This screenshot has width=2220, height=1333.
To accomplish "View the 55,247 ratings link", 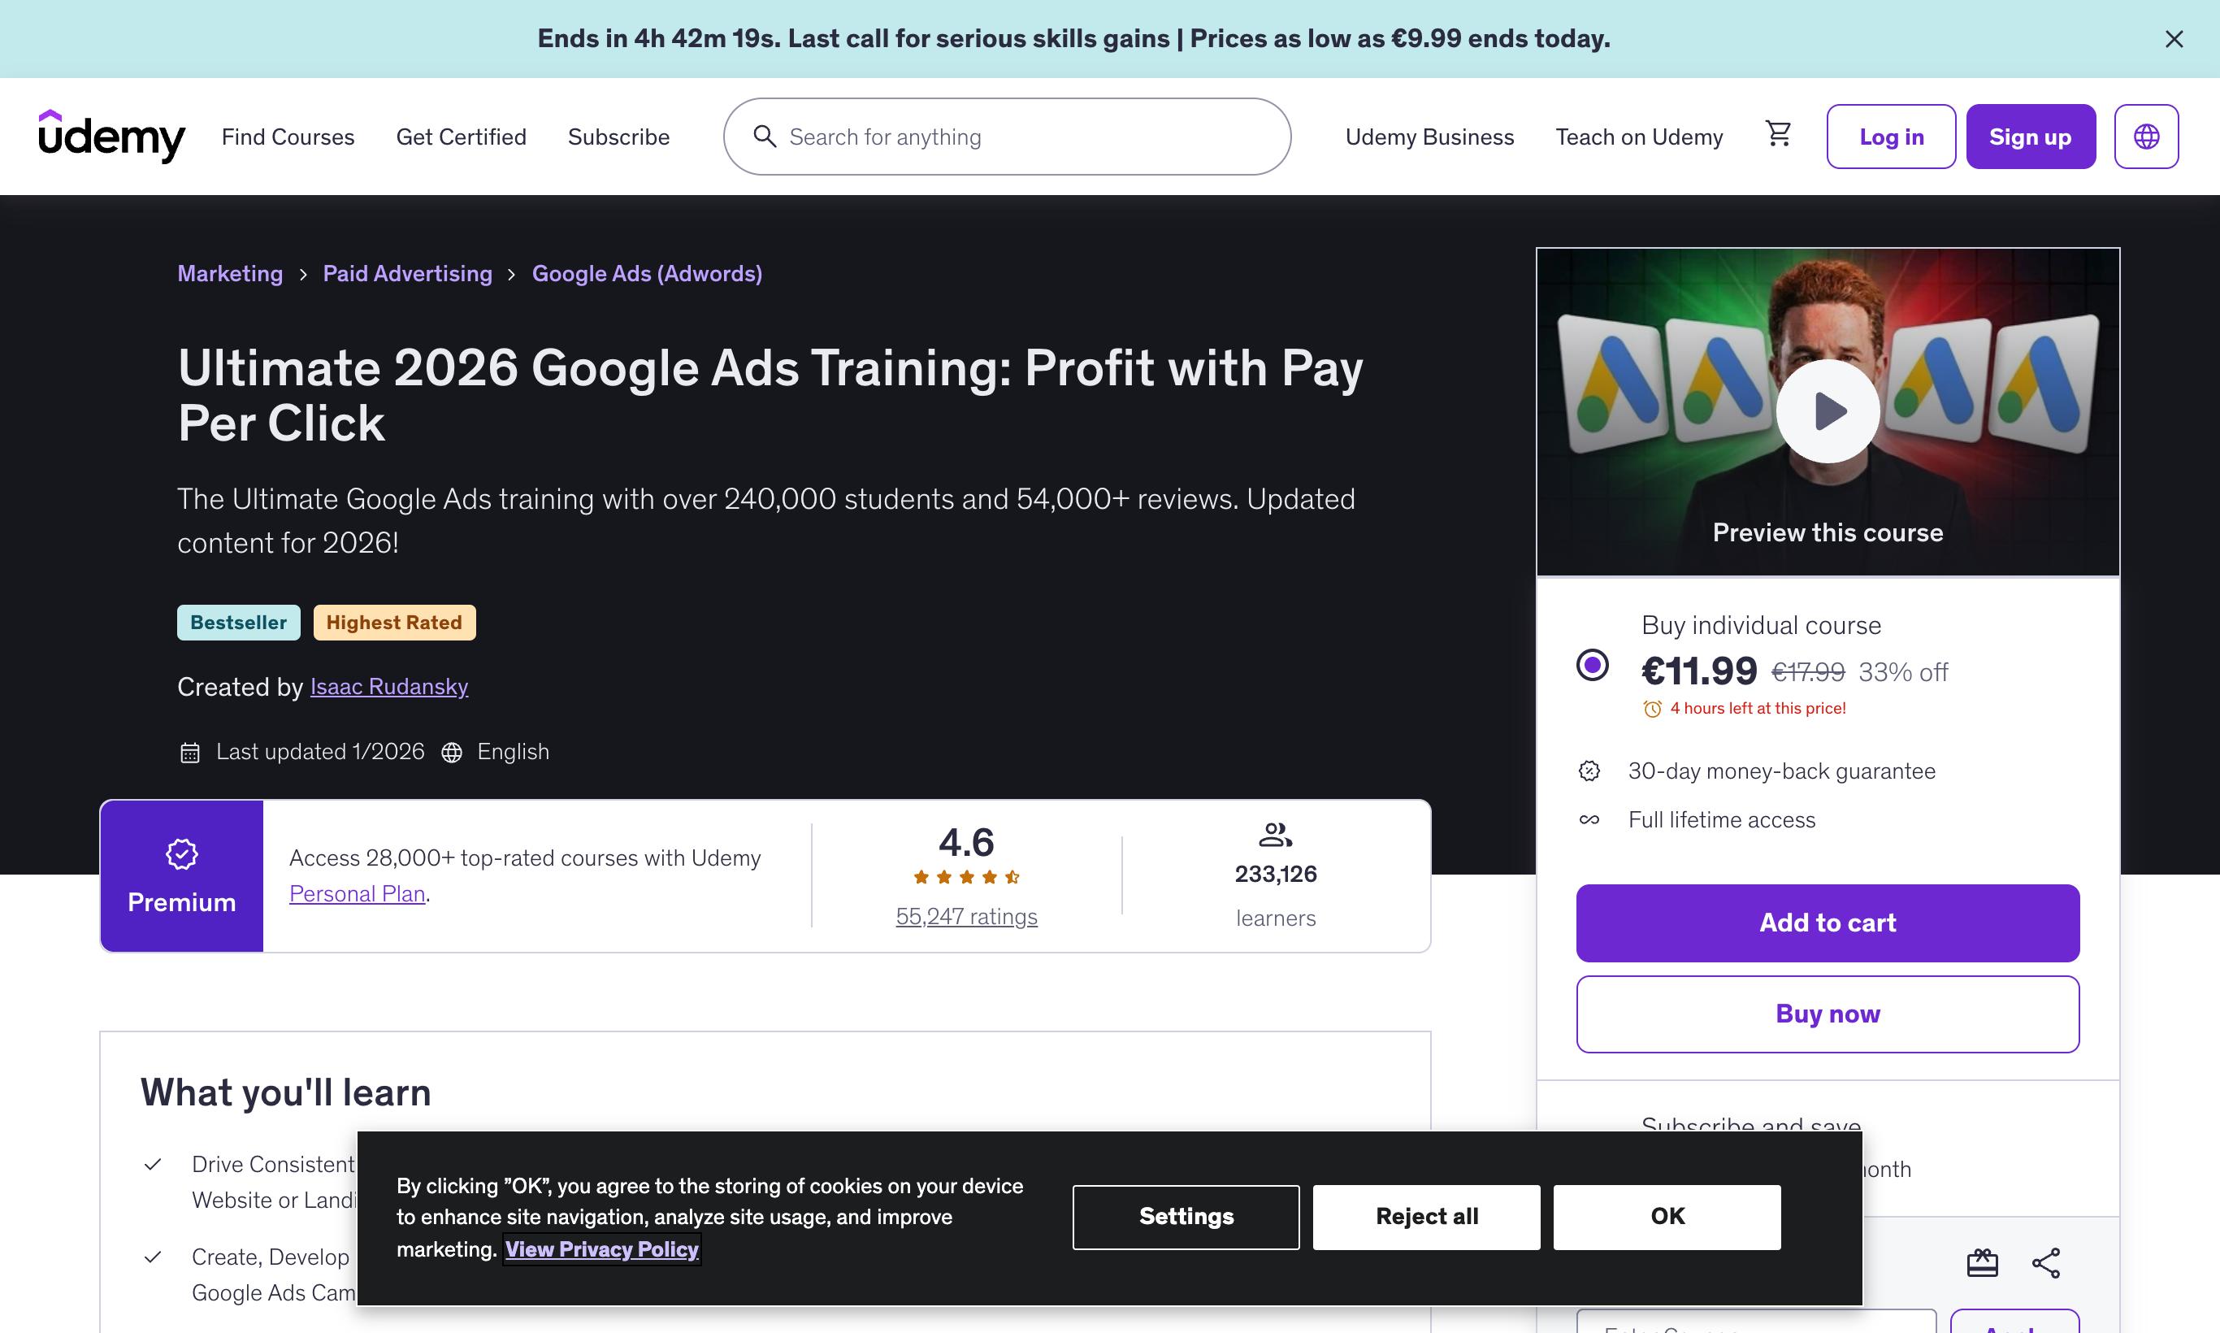I will 966,916.
